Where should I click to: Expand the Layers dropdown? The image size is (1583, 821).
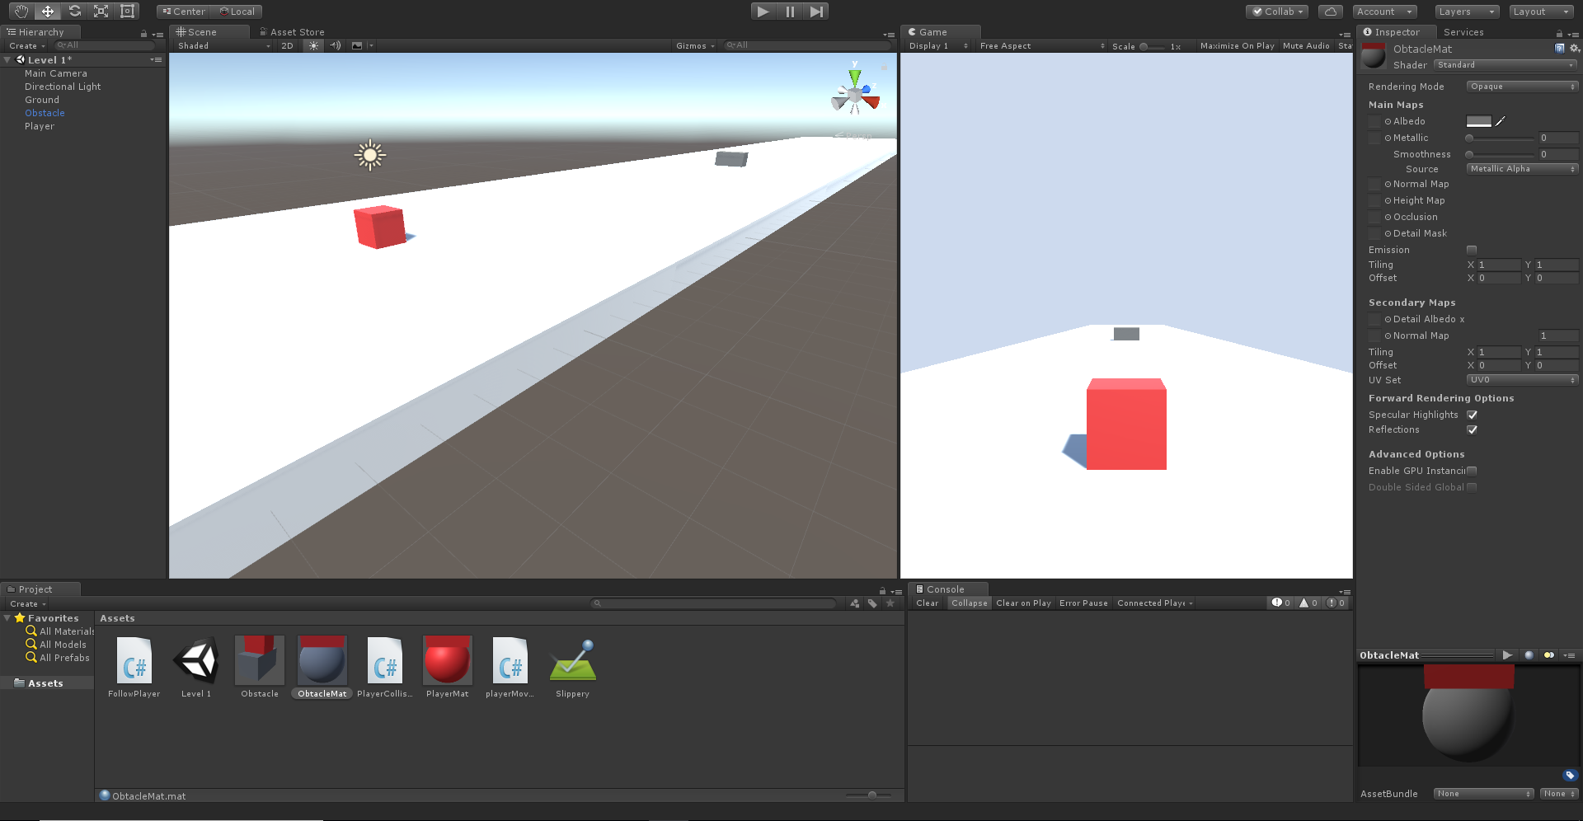1467,12
